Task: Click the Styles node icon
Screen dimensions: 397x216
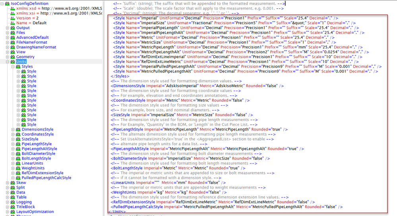Action: (x=18, y=66)
